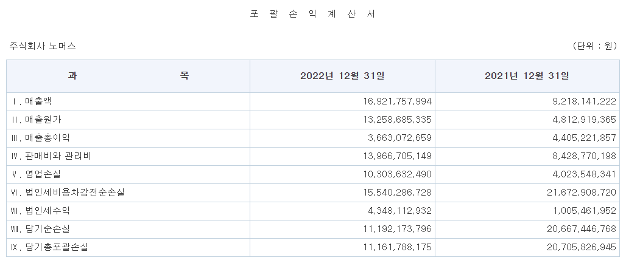626x263 pixels.
Task: Click the 과 목 column header
Action: tap(128, 76)
